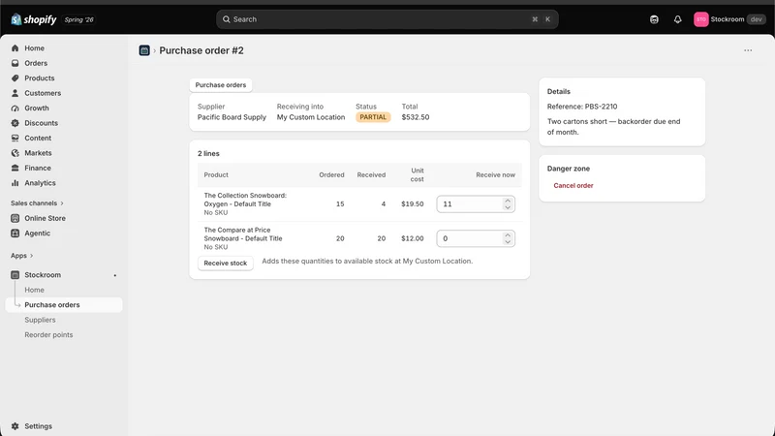The height and width of the screenshot is (436, 775).
Task: Click the Receive stock button
Action: click(226, 263)
